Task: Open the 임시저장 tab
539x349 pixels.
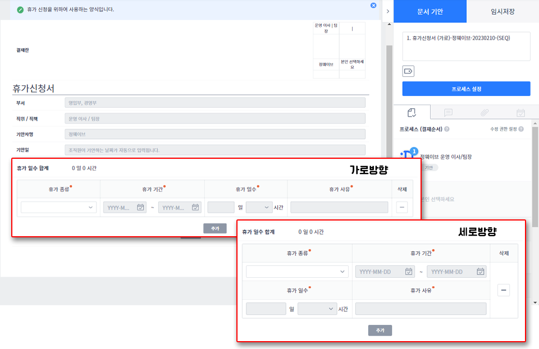Action: 503,11
